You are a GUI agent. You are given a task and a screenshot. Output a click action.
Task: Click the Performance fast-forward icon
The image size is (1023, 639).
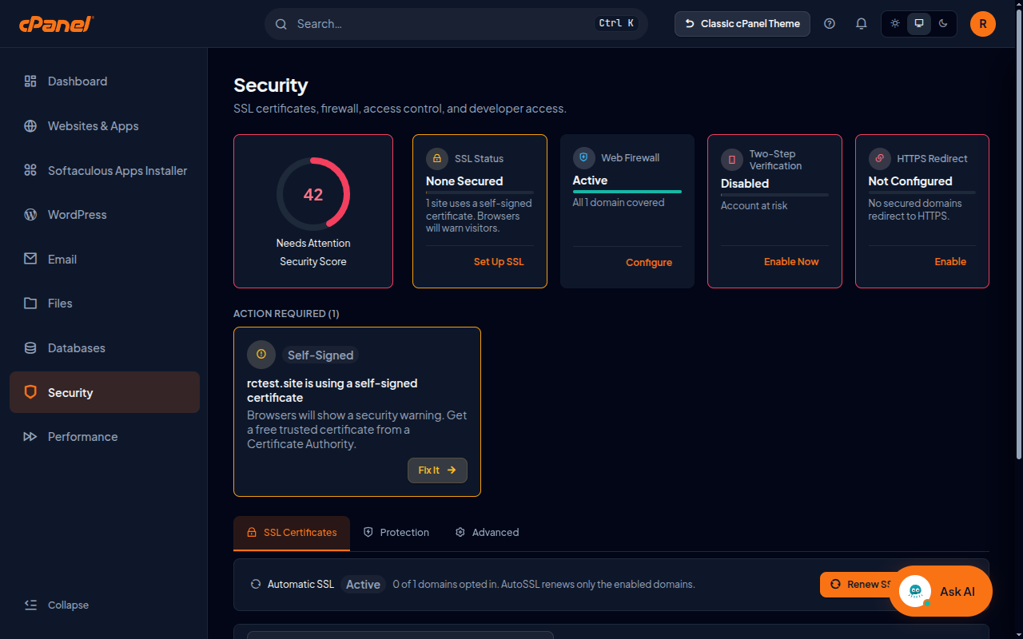click(30, 437)
